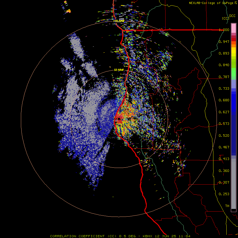Pick the orange color bar segment

click(234, 46)
